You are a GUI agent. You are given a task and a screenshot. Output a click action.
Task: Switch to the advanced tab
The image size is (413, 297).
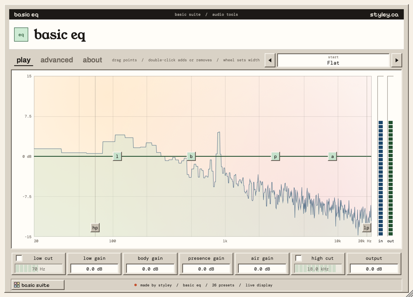57,60
